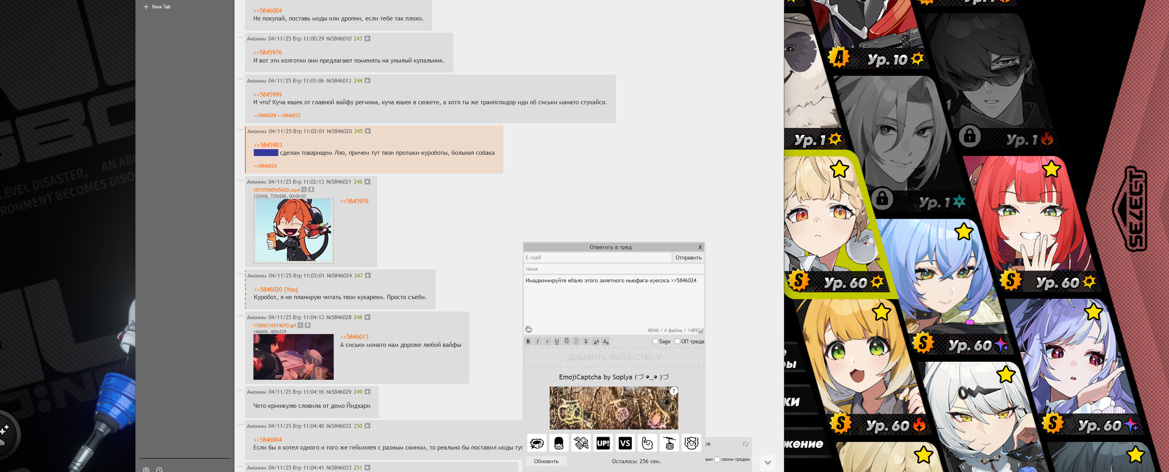This screenshot has height=472, width=1169.
Task: Click Обновить to refresh captcha
Action: click(546, 461)
